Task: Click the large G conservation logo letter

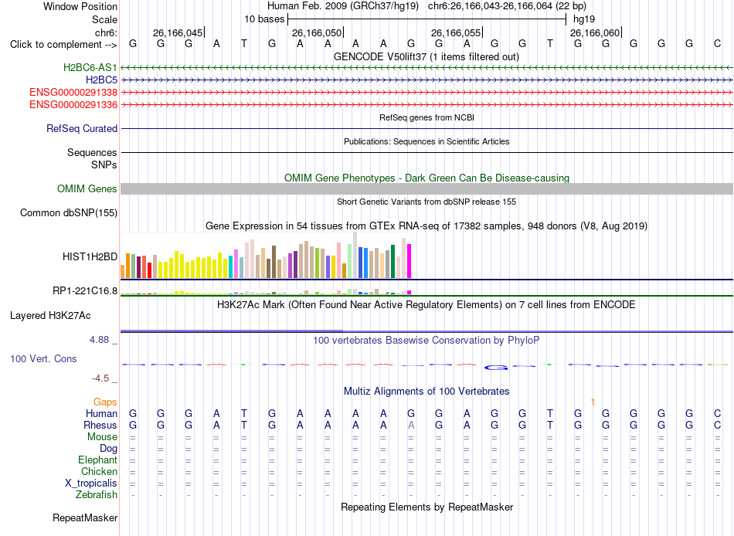Action: coord(496,368)
